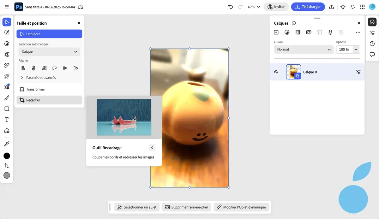The height and width of the screenshot is (219, 379).
Task: Open the Version history panel on the right
Action: click(372, 43)
